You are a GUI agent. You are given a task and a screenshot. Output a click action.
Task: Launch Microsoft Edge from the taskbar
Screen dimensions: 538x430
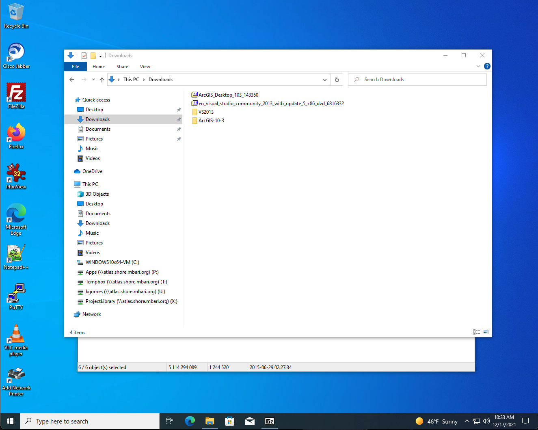click(190, 421)
